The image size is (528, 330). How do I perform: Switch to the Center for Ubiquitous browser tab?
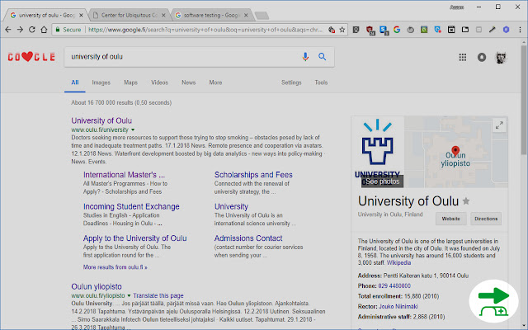130,15
